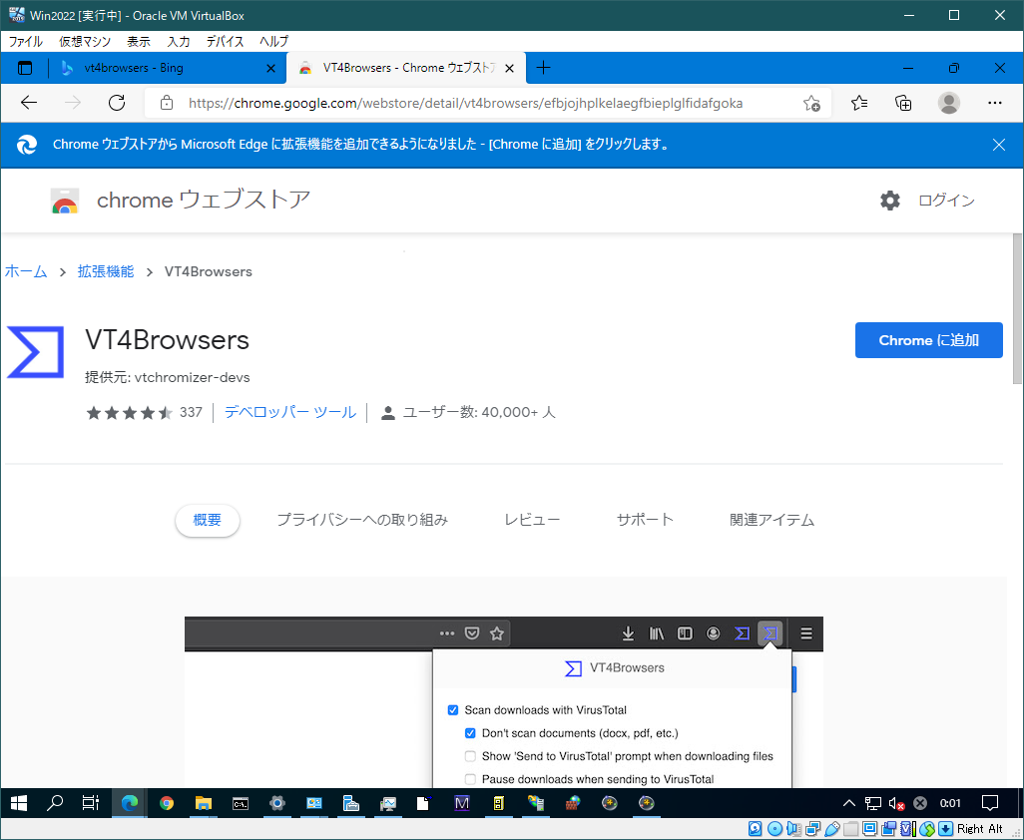Go to 拡張機能 breadcrumb link
Viewport: 1024px width, 840px height.
coord(106,271)
